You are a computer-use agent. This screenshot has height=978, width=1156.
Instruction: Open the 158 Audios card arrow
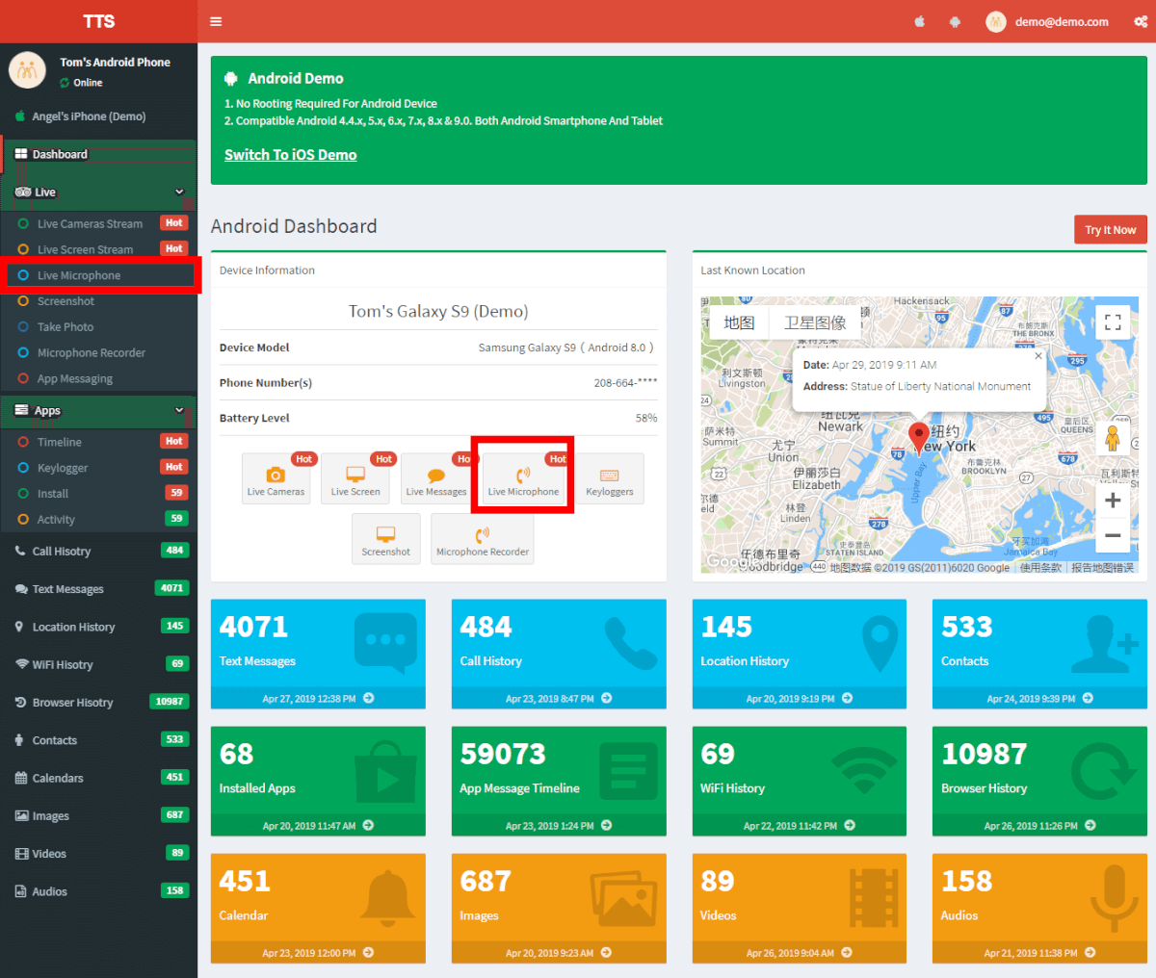(x=1090, y=953)
